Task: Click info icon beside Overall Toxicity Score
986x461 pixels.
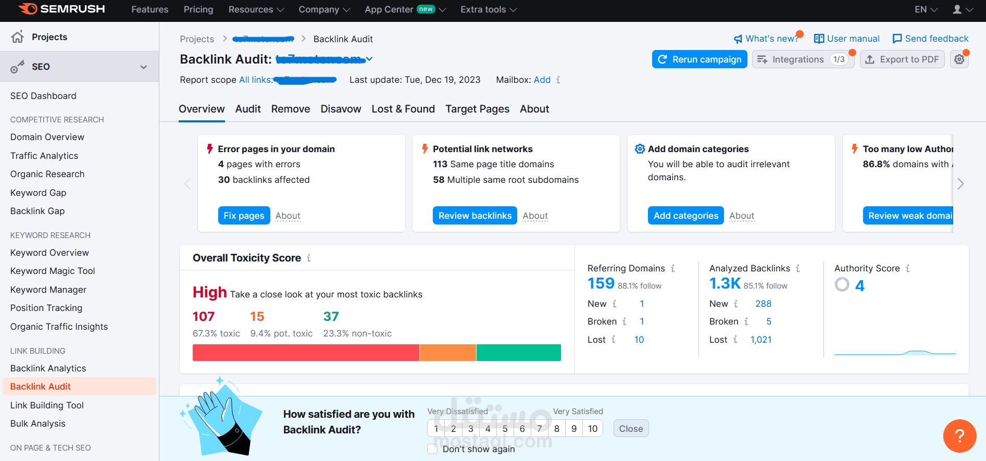Action: click(x=309, y=258)
